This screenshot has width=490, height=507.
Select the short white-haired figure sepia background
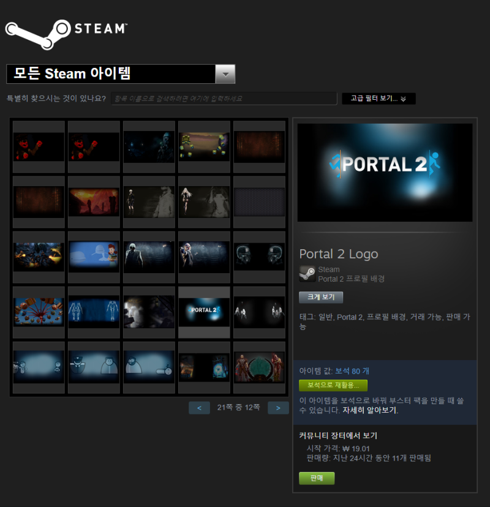(x=149, y=202)
